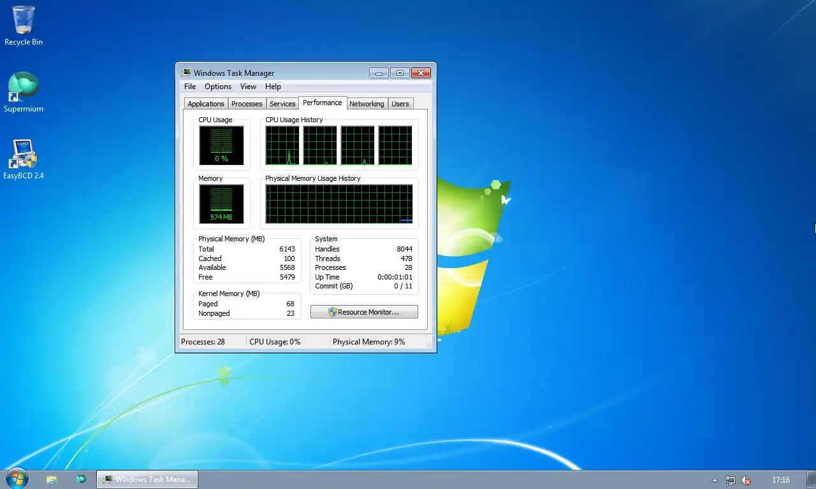Viewport: 816px width, 489px height.
Task: Launch Supermium from the taskbar
Action: point(81,479)
